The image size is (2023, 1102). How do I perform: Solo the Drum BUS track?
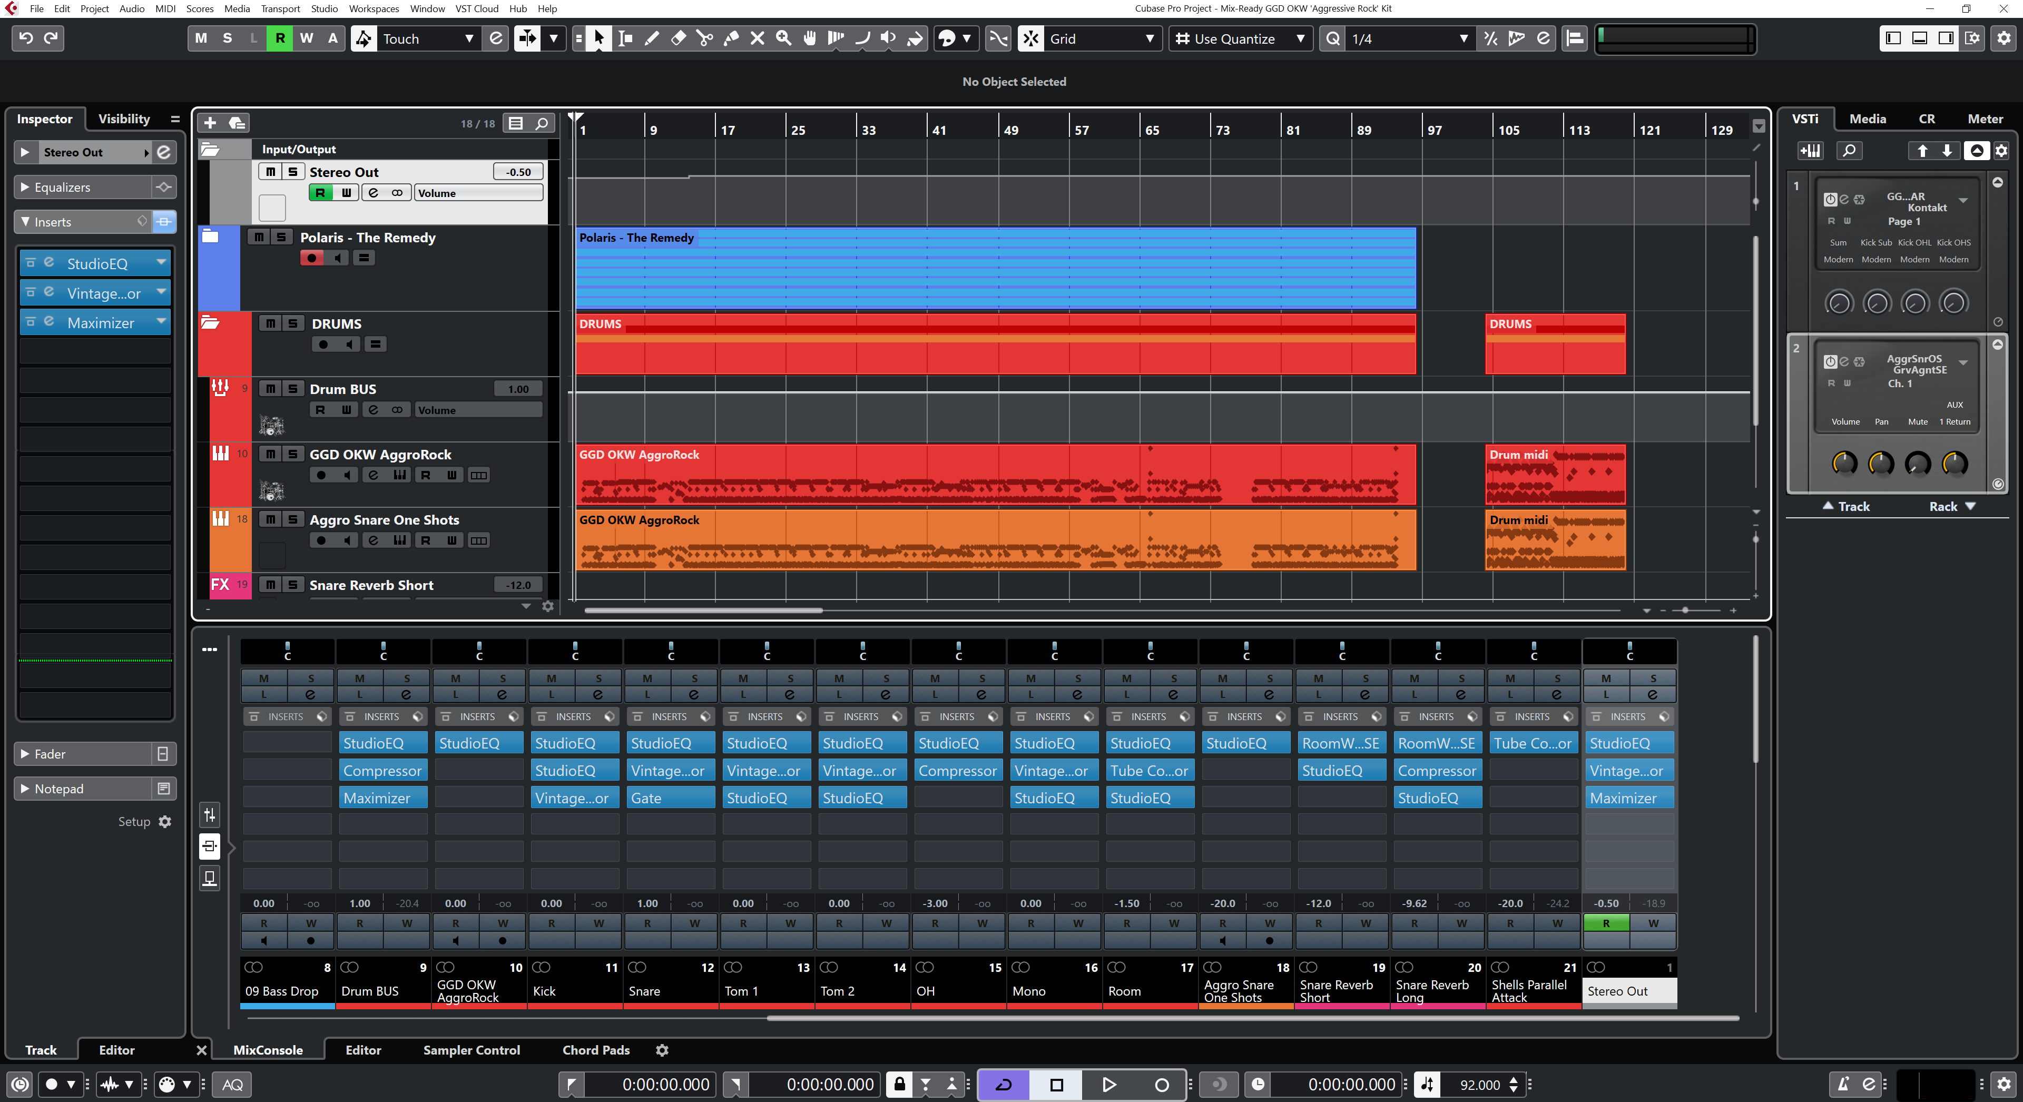[x=292, y=389]
